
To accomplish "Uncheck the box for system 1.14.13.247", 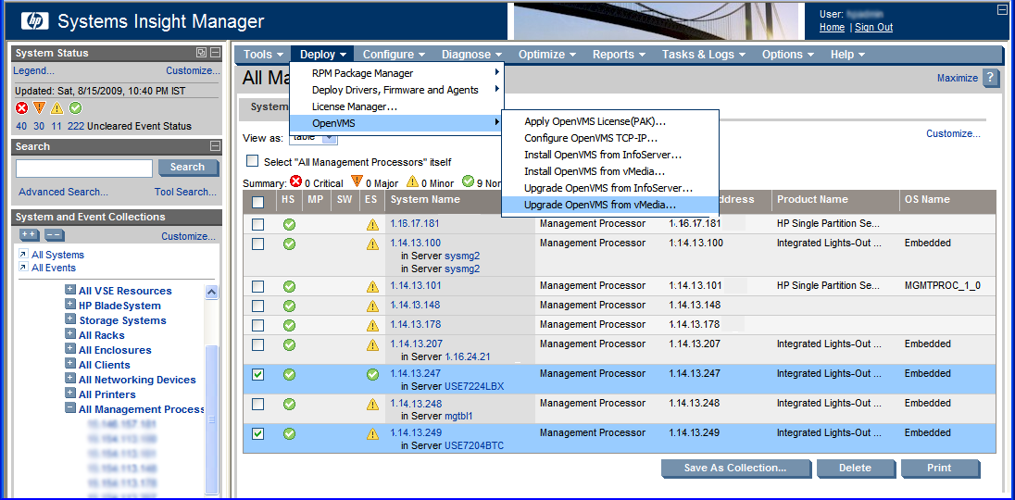I will pos(257,374).
